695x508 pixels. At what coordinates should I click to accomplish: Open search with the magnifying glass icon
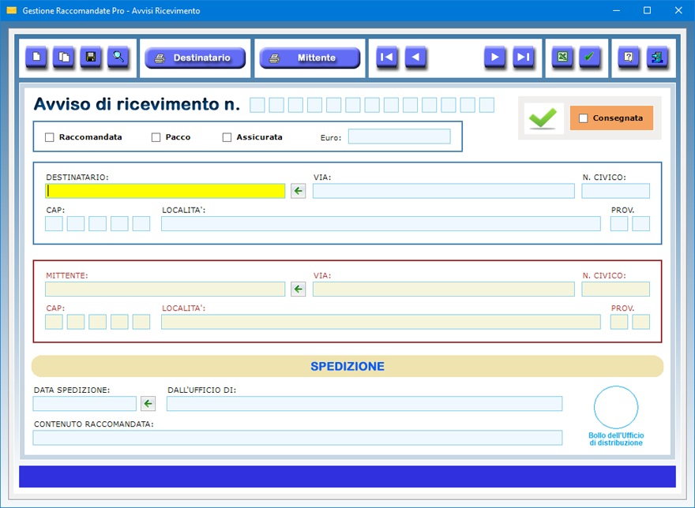tap(118, 57)
